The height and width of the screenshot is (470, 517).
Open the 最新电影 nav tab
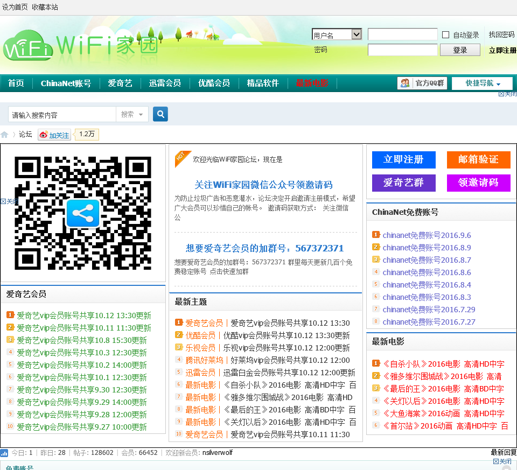tap(312, 83)
